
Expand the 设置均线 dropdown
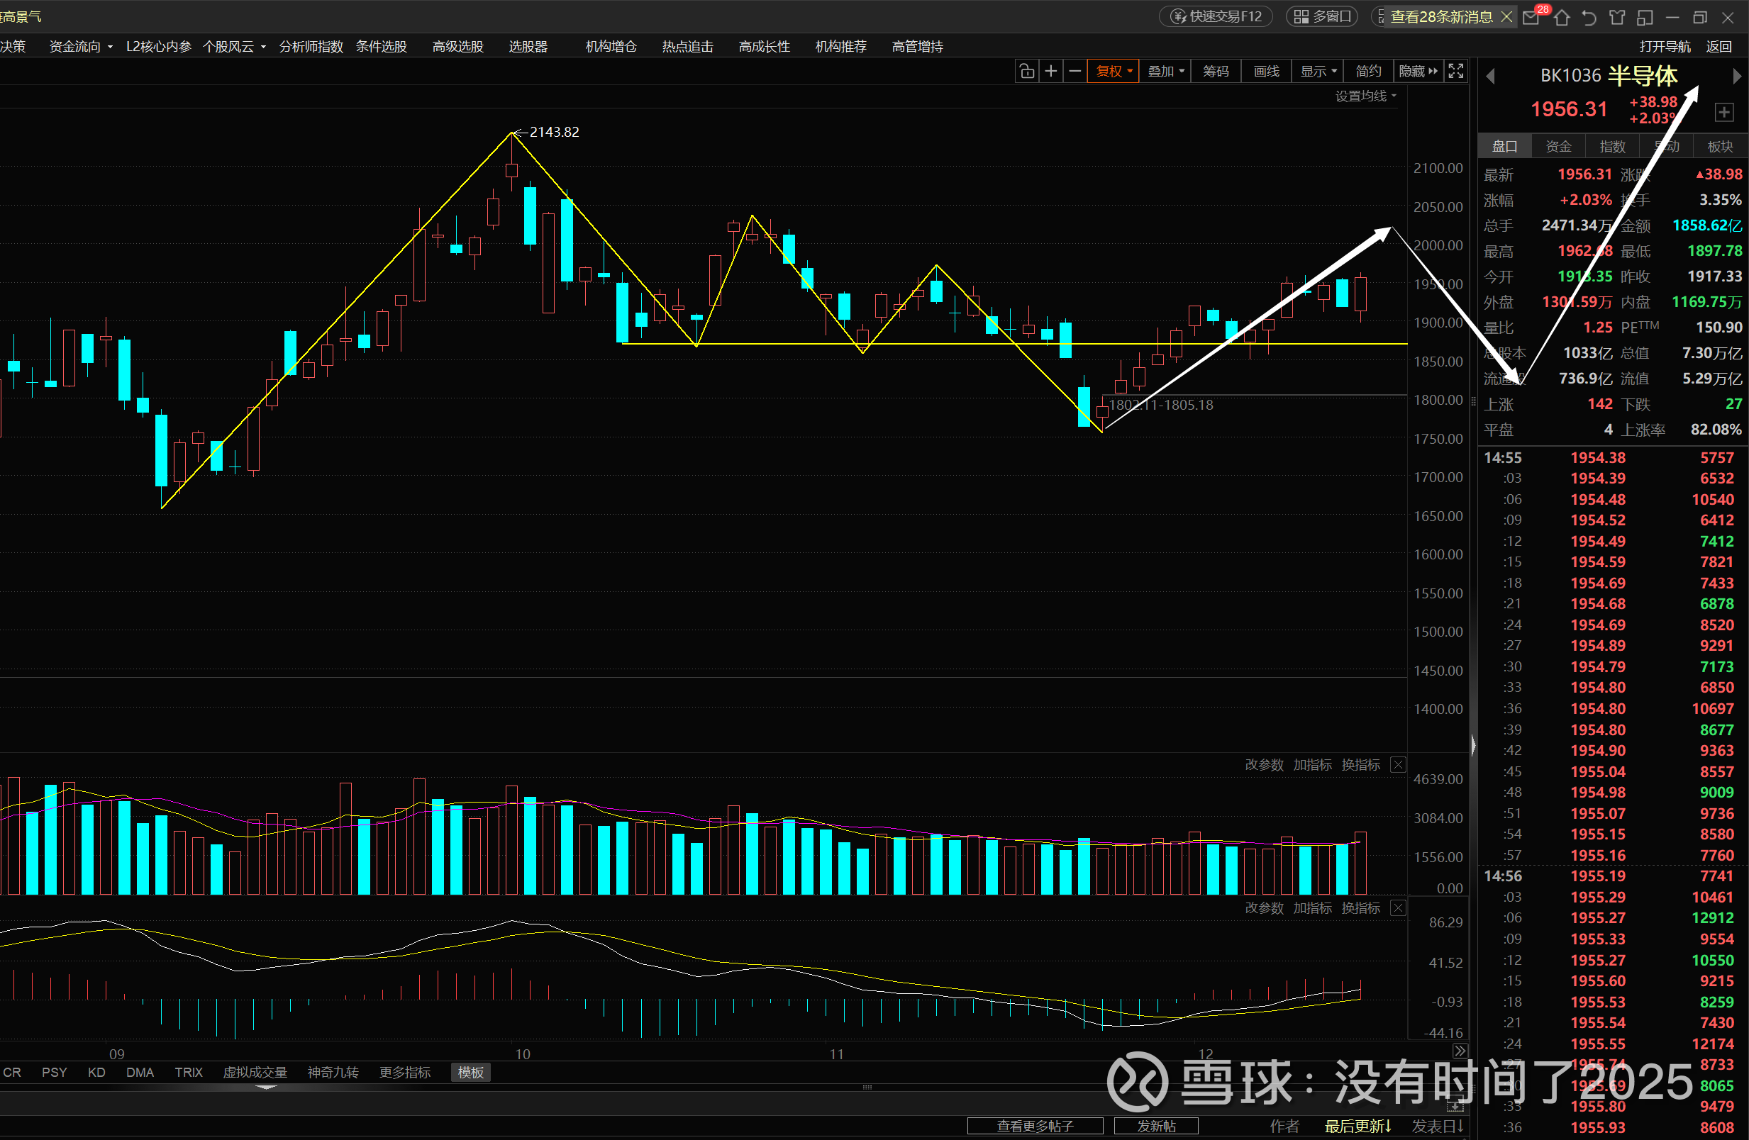point(1365,96)
